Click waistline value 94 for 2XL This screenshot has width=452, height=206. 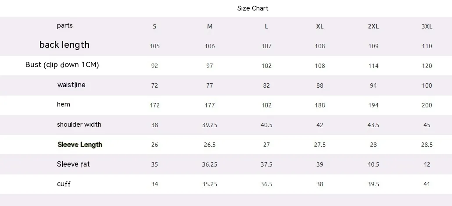coord(373,85)
